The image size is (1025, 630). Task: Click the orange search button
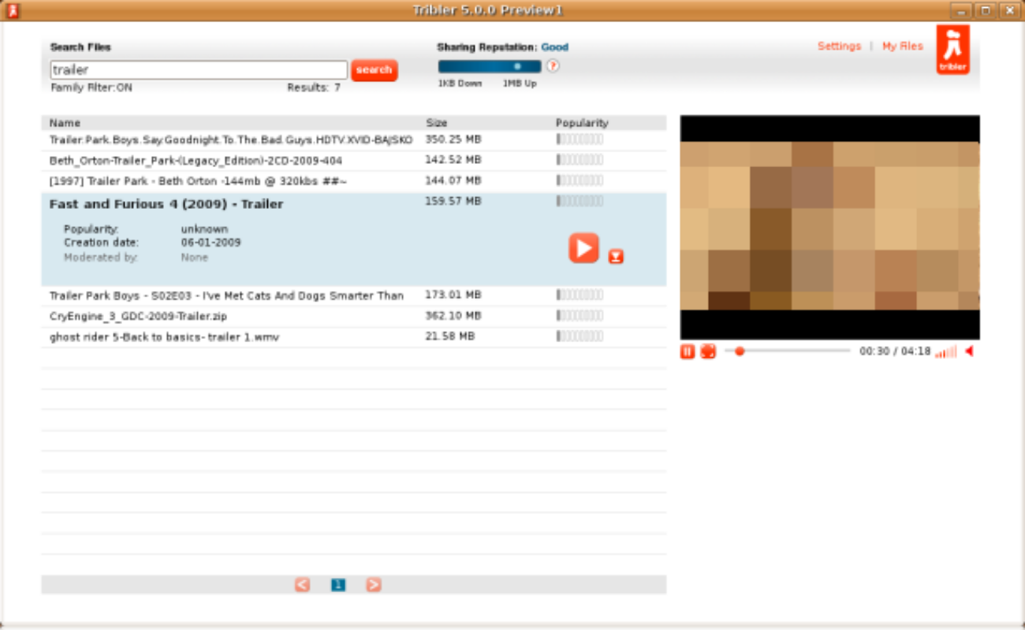point(374,70)
